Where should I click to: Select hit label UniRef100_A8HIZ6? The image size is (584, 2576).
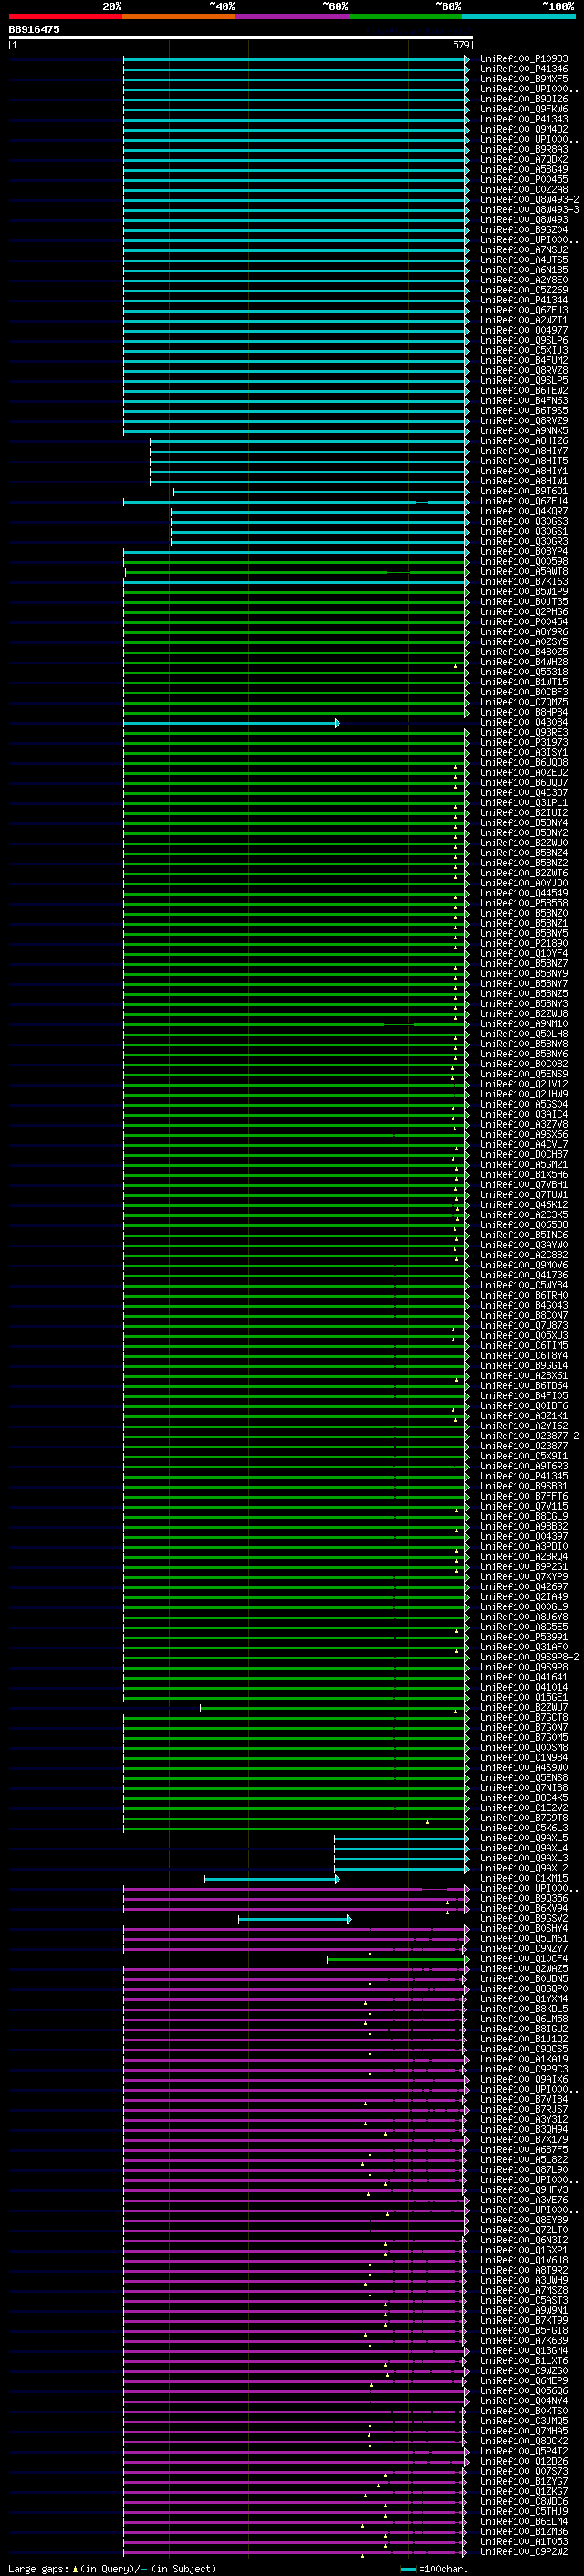click(524, 441)
